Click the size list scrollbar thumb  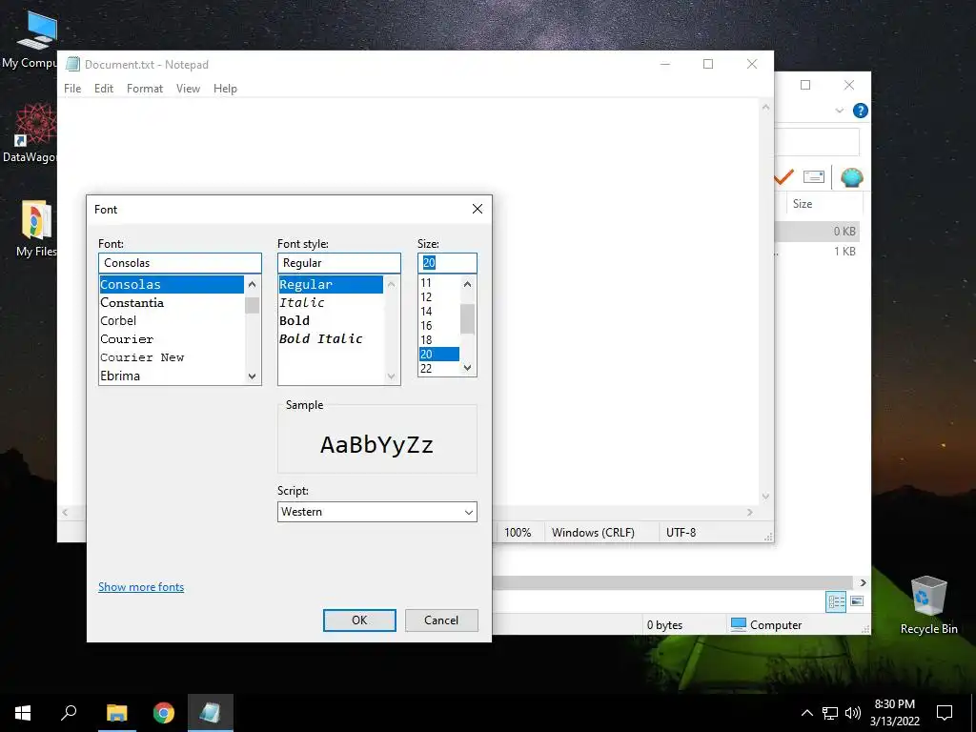(467, 318)
